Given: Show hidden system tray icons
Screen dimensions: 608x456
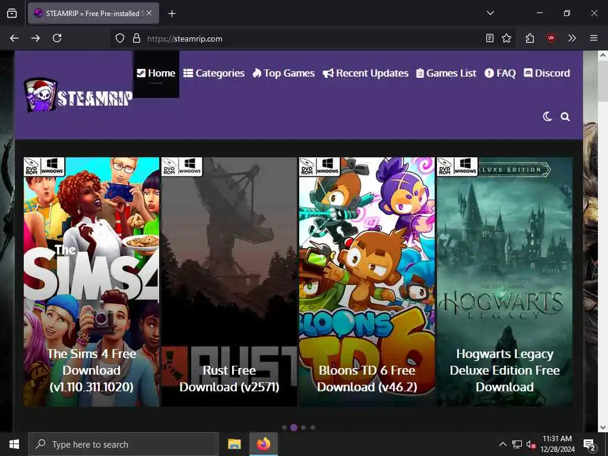Looking at the screenshot, I should click(x=502, y=444).
